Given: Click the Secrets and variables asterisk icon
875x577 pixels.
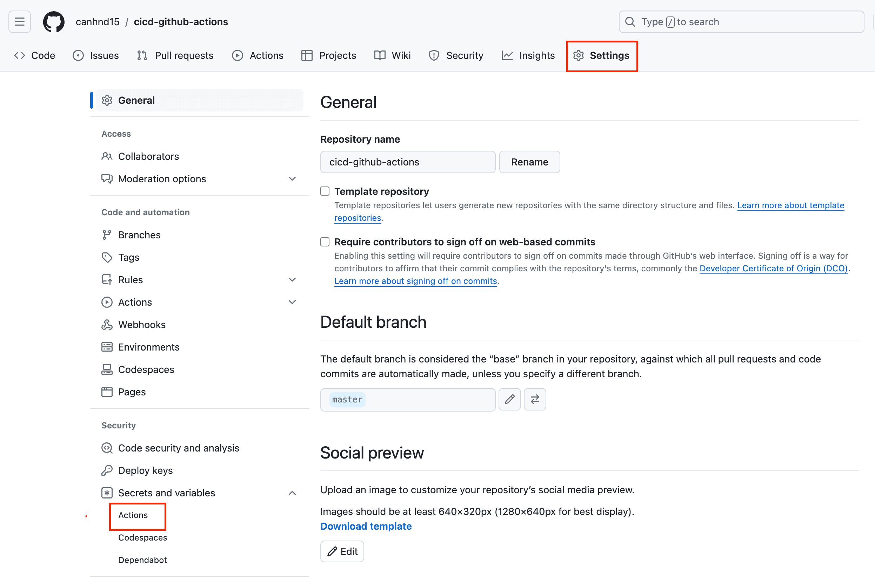Looking at the screenshot, I should click(107, 493).
